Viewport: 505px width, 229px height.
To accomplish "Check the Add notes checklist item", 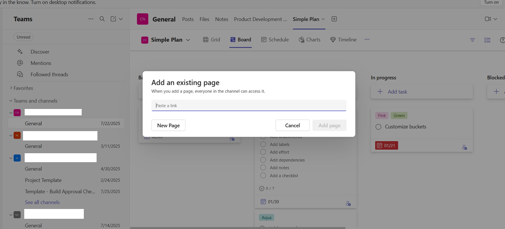I will [263, 167].
